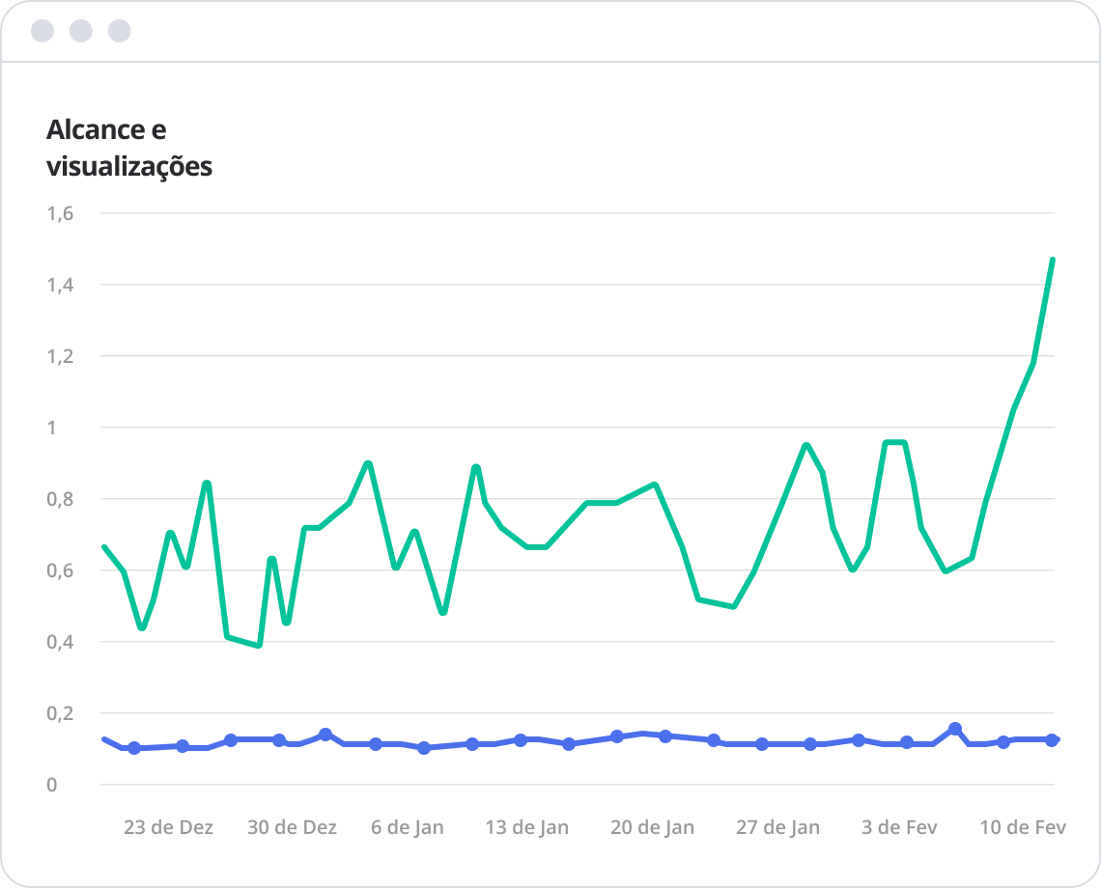
Task: Click the '6 de Jan' date label
Action: [408, 827]
